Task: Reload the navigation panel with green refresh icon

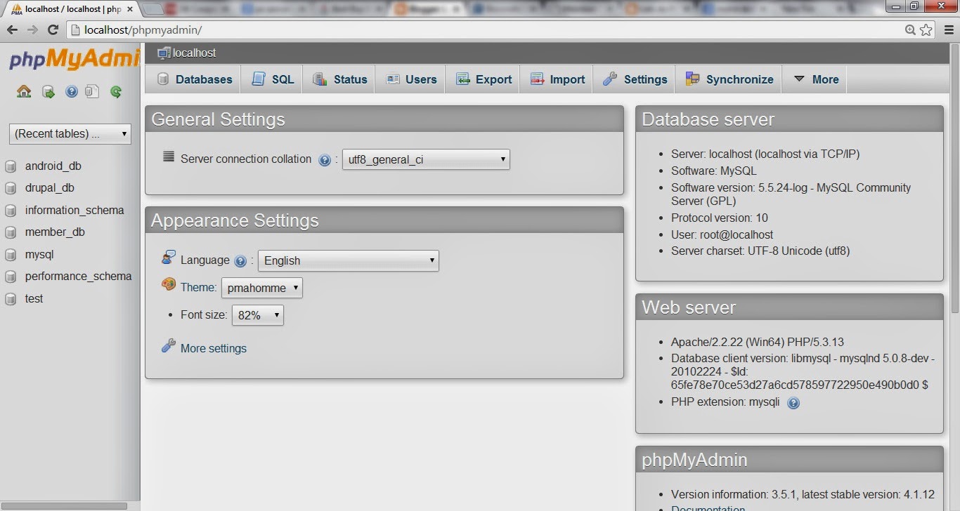Action: (x=115, y=91)
